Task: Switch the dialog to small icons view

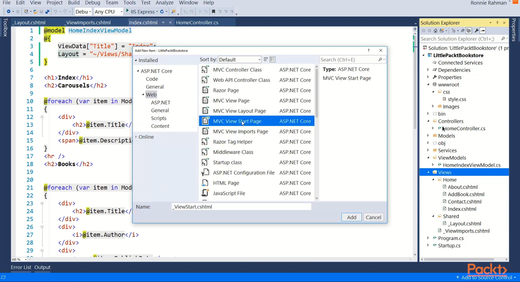Action: (266, 59)
